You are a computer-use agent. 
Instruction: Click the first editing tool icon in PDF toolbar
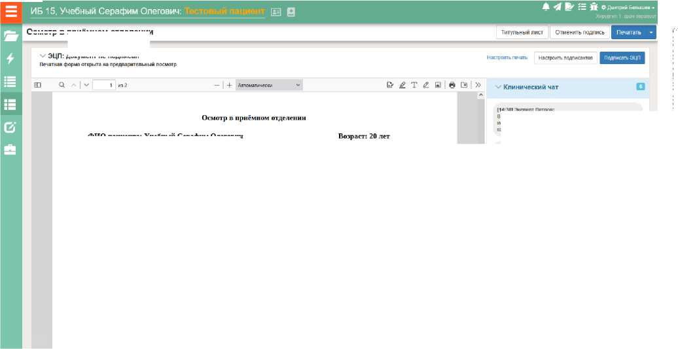pyautogui.click(x=390, y=85)
